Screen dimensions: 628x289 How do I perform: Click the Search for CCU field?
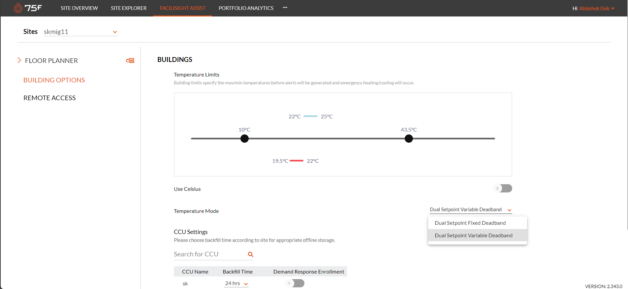[209, 254]
